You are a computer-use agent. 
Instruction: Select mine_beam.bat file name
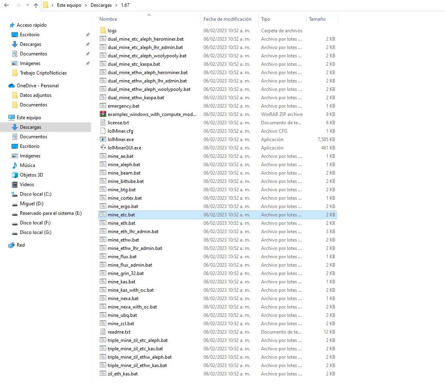point(124,173)
